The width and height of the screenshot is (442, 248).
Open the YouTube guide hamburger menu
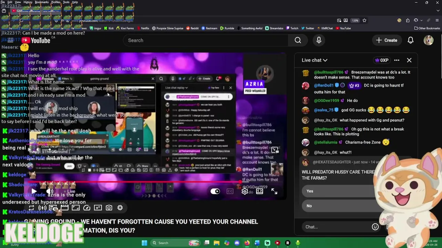pos(10,40)
